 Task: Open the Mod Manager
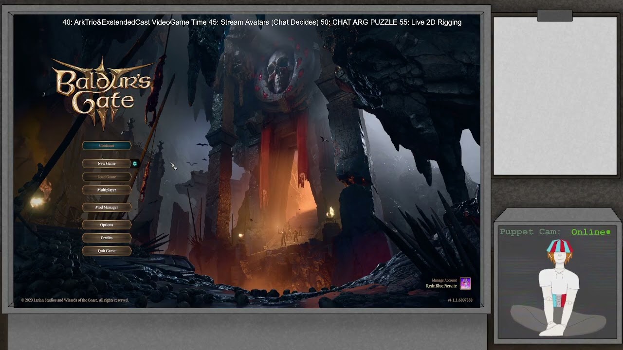pos(107,208)
